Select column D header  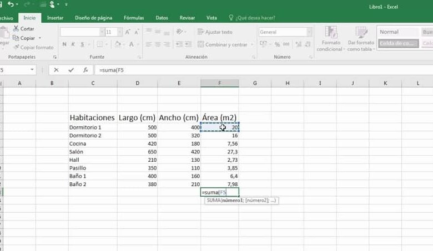pos(138,83)
